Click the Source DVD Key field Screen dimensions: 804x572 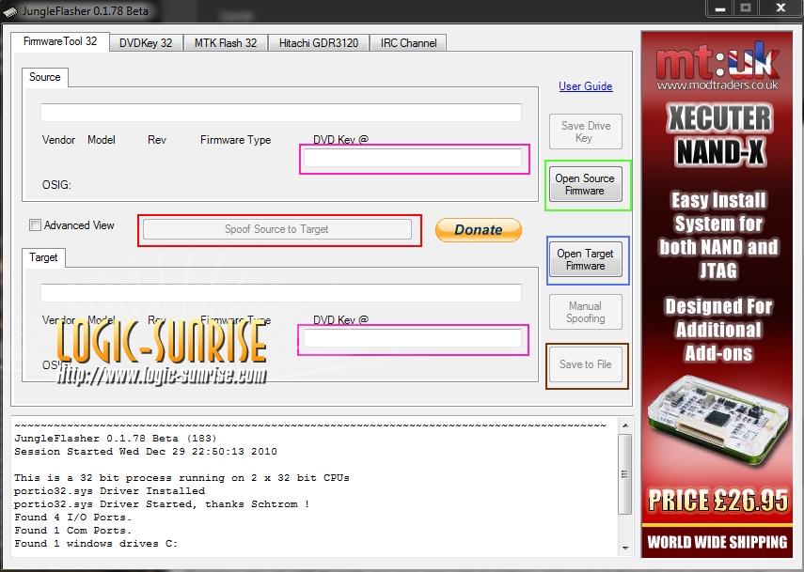click(x=413, y=158)
